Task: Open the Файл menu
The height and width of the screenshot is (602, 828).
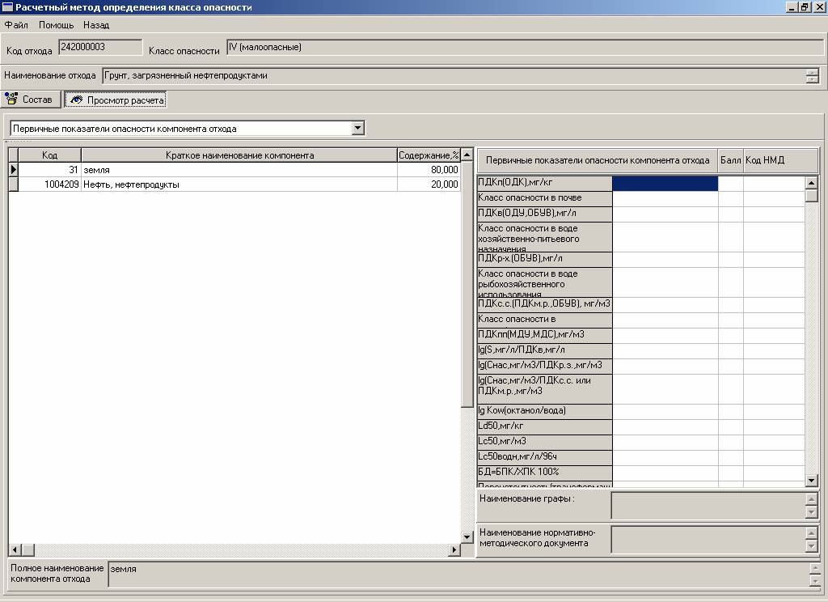Action: (16, 25)
